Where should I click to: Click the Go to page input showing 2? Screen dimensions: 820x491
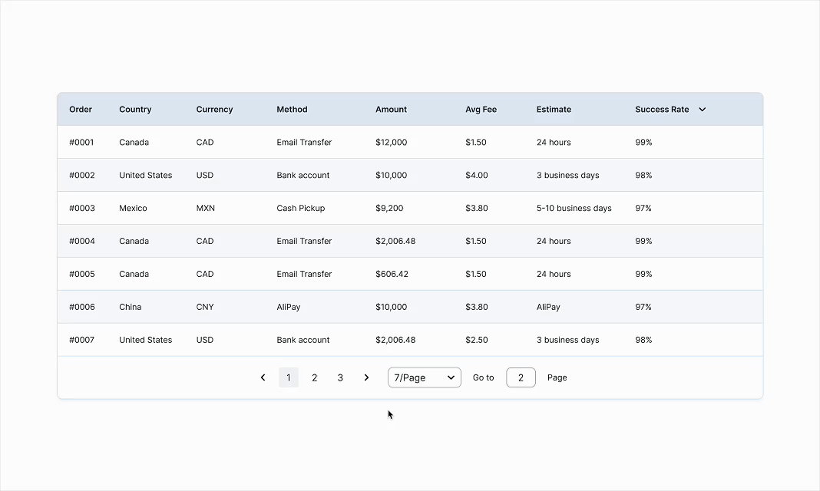tap(521, 377)
